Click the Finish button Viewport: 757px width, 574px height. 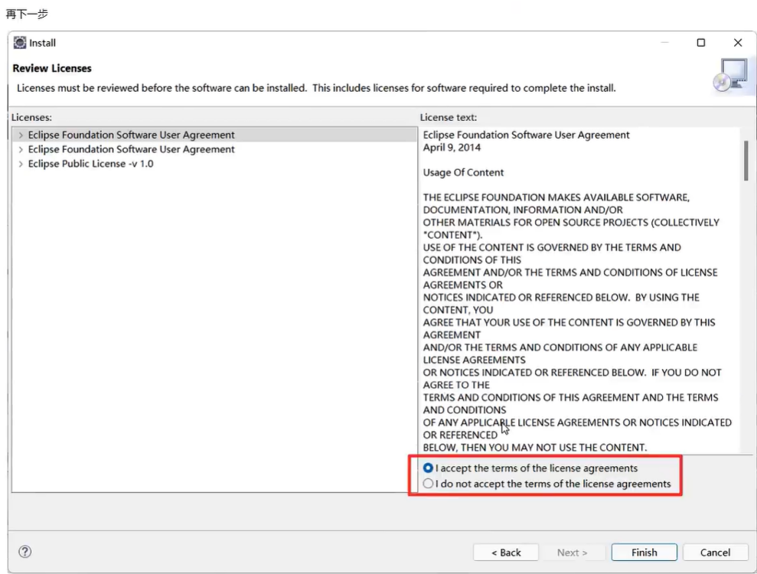click(644, 553)
